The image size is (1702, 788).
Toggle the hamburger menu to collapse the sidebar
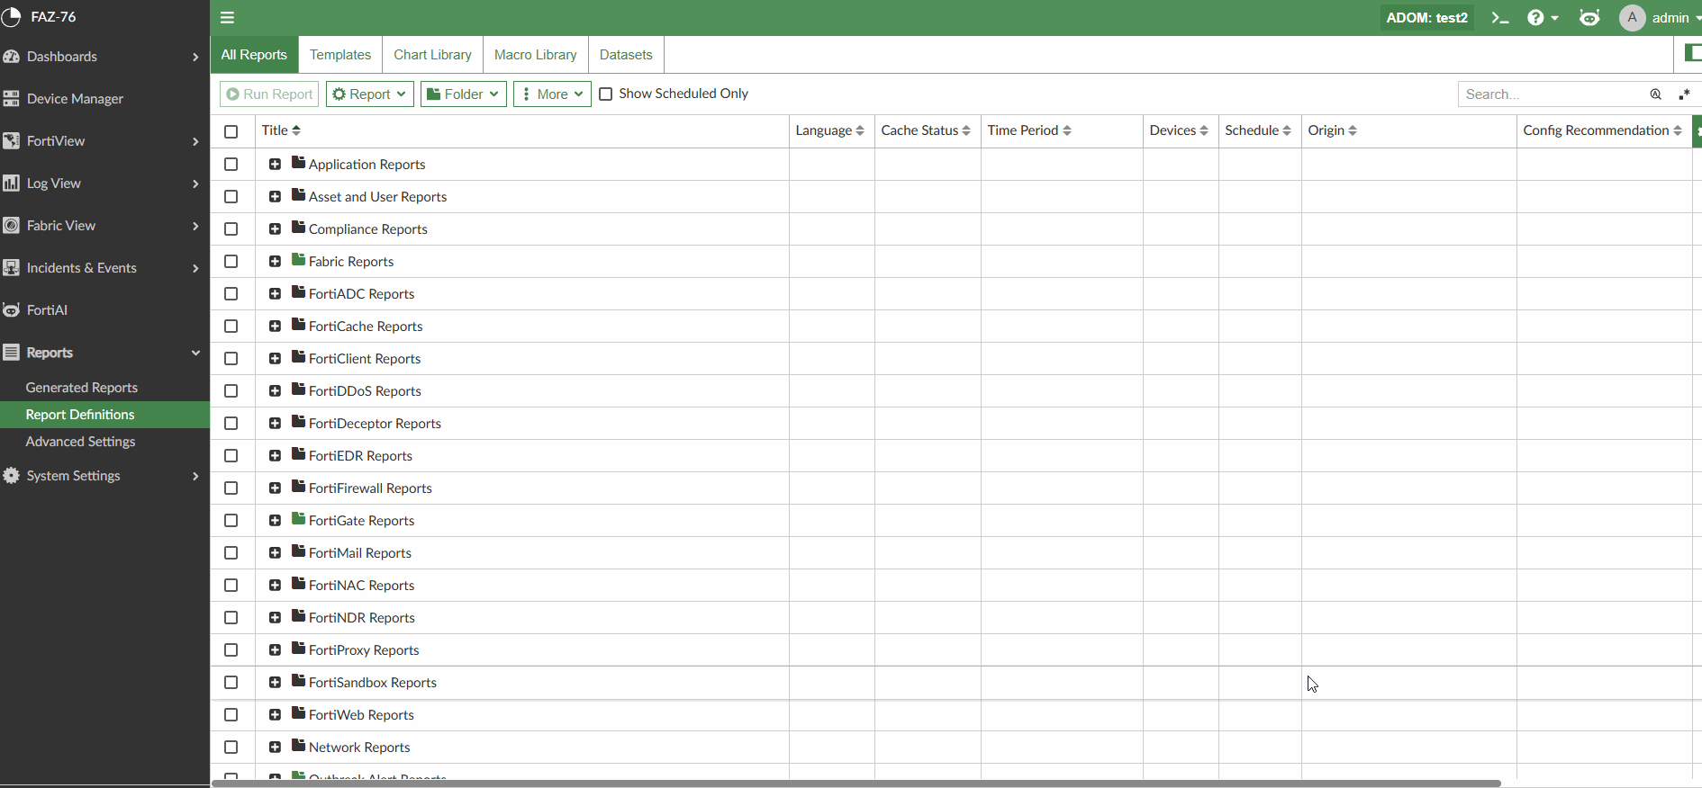(227, 17)
